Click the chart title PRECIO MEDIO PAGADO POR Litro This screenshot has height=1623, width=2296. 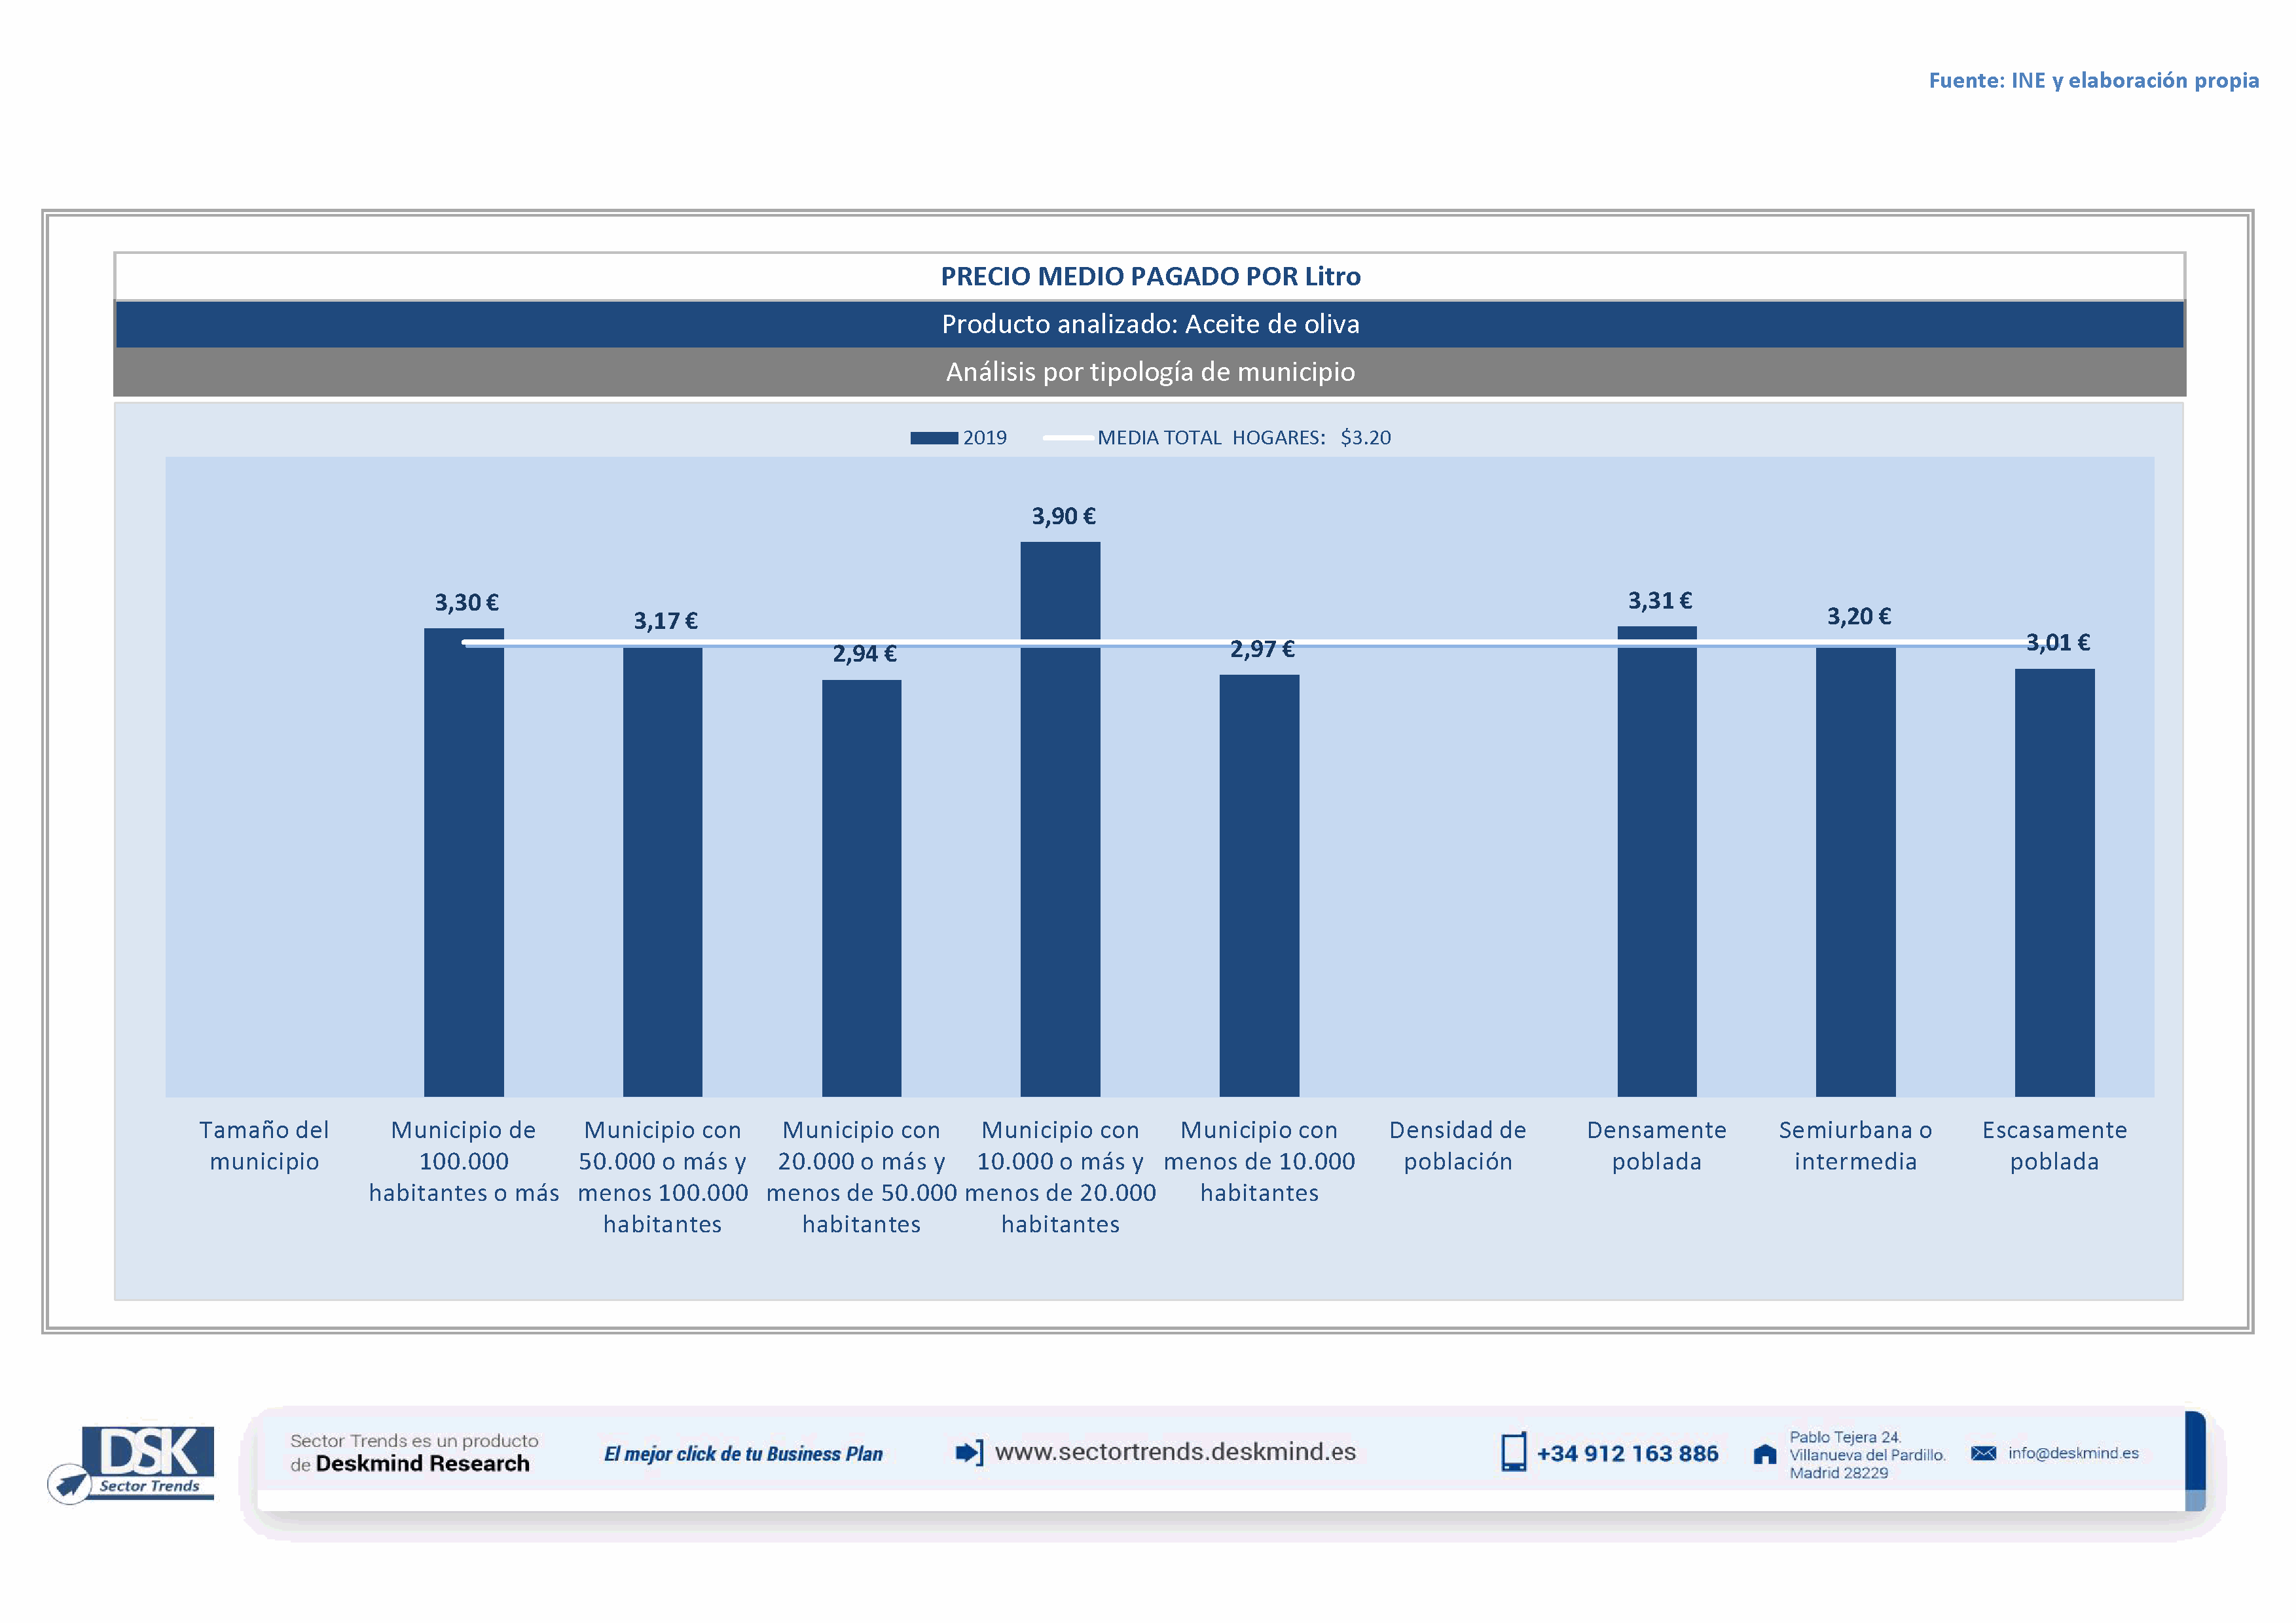coord(1150,276)
